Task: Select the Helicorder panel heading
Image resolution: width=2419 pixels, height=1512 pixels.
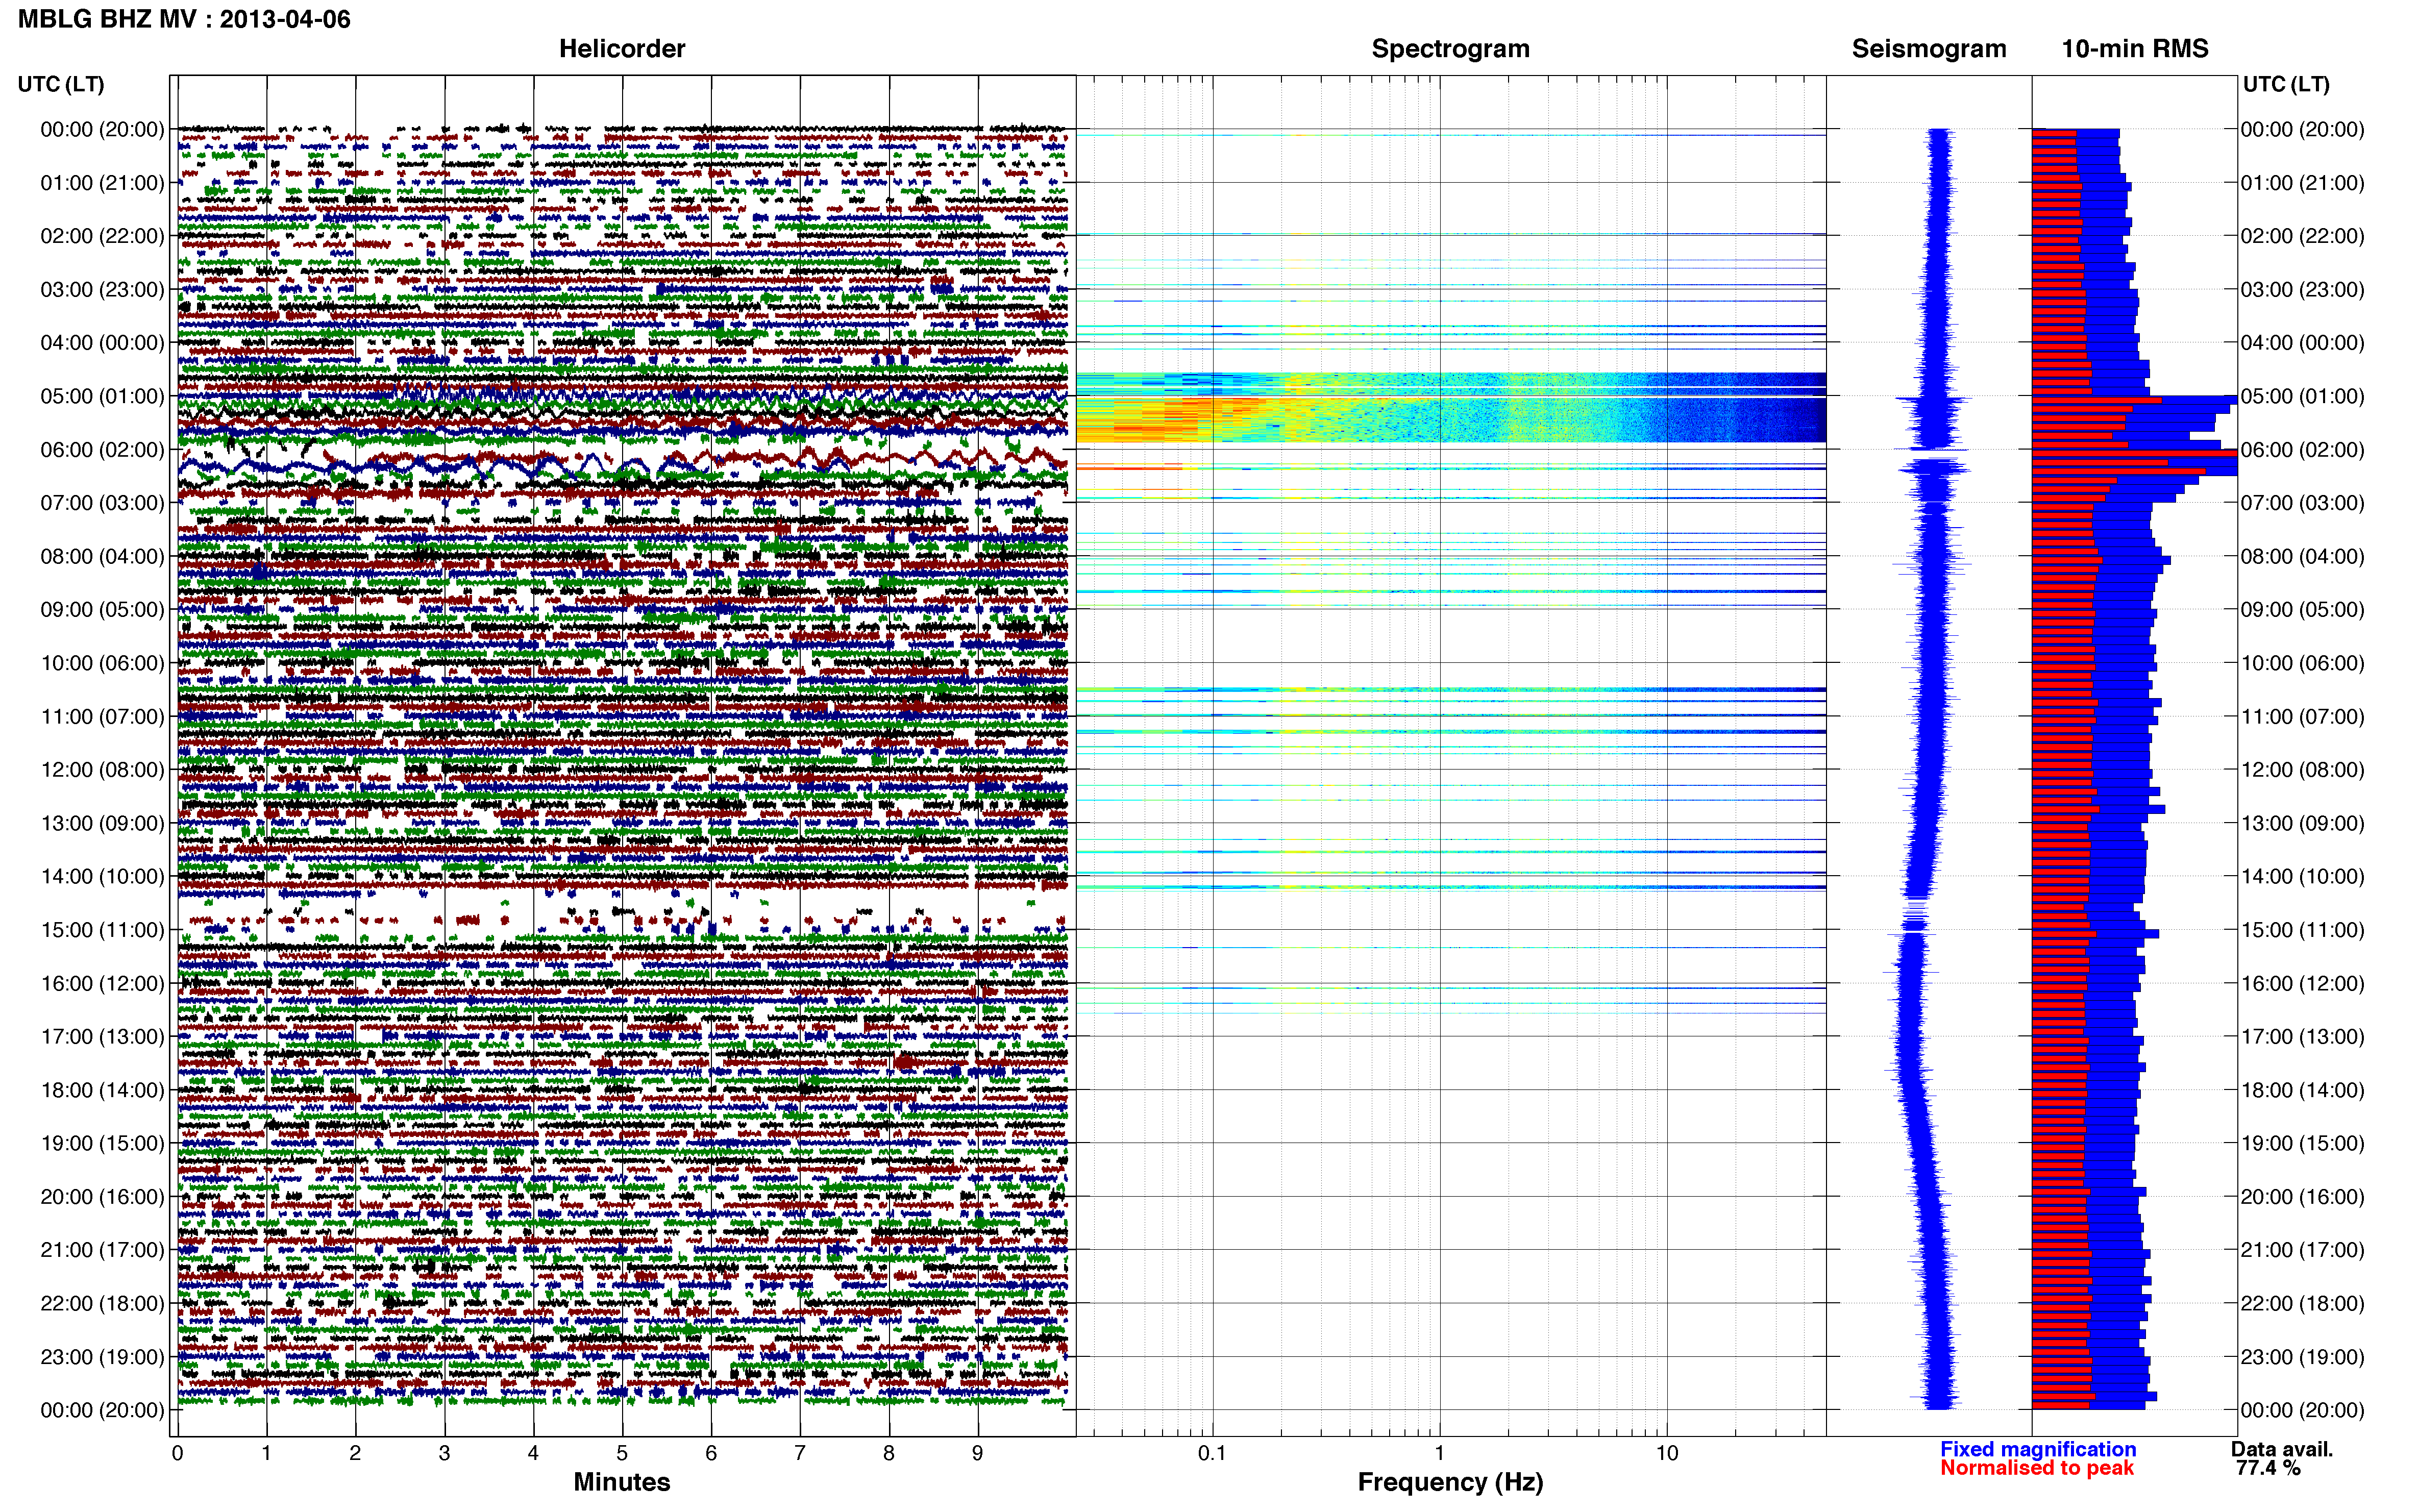Action: pyautogui.click(x=621, y=48)
